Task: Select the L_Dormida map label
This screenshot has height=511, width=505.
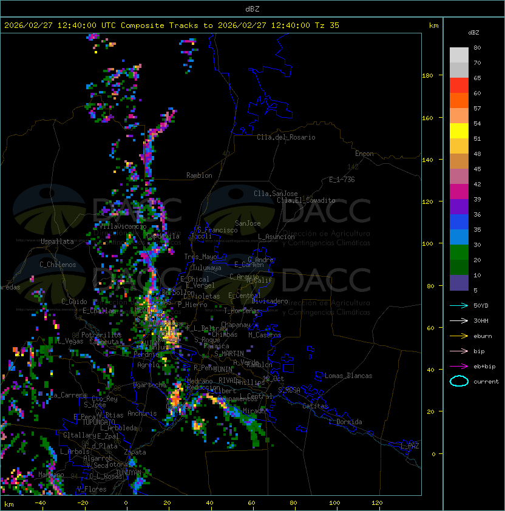Action: click(345, 422)
